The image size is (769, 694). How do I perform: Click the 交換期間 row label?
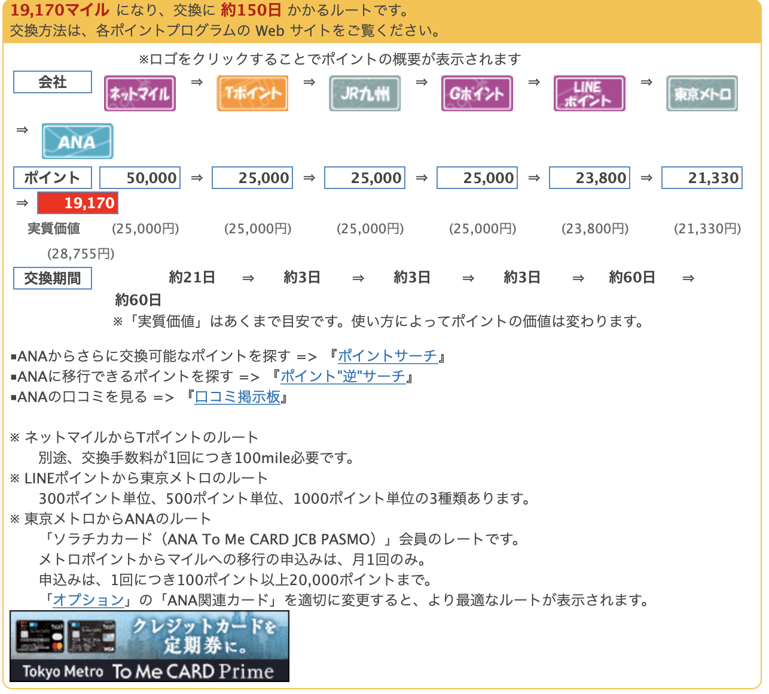coord(53,278)
